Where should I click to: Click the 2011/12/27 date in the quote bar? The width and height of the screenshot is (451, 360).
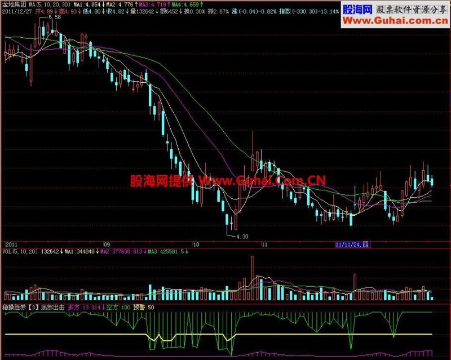17,11
